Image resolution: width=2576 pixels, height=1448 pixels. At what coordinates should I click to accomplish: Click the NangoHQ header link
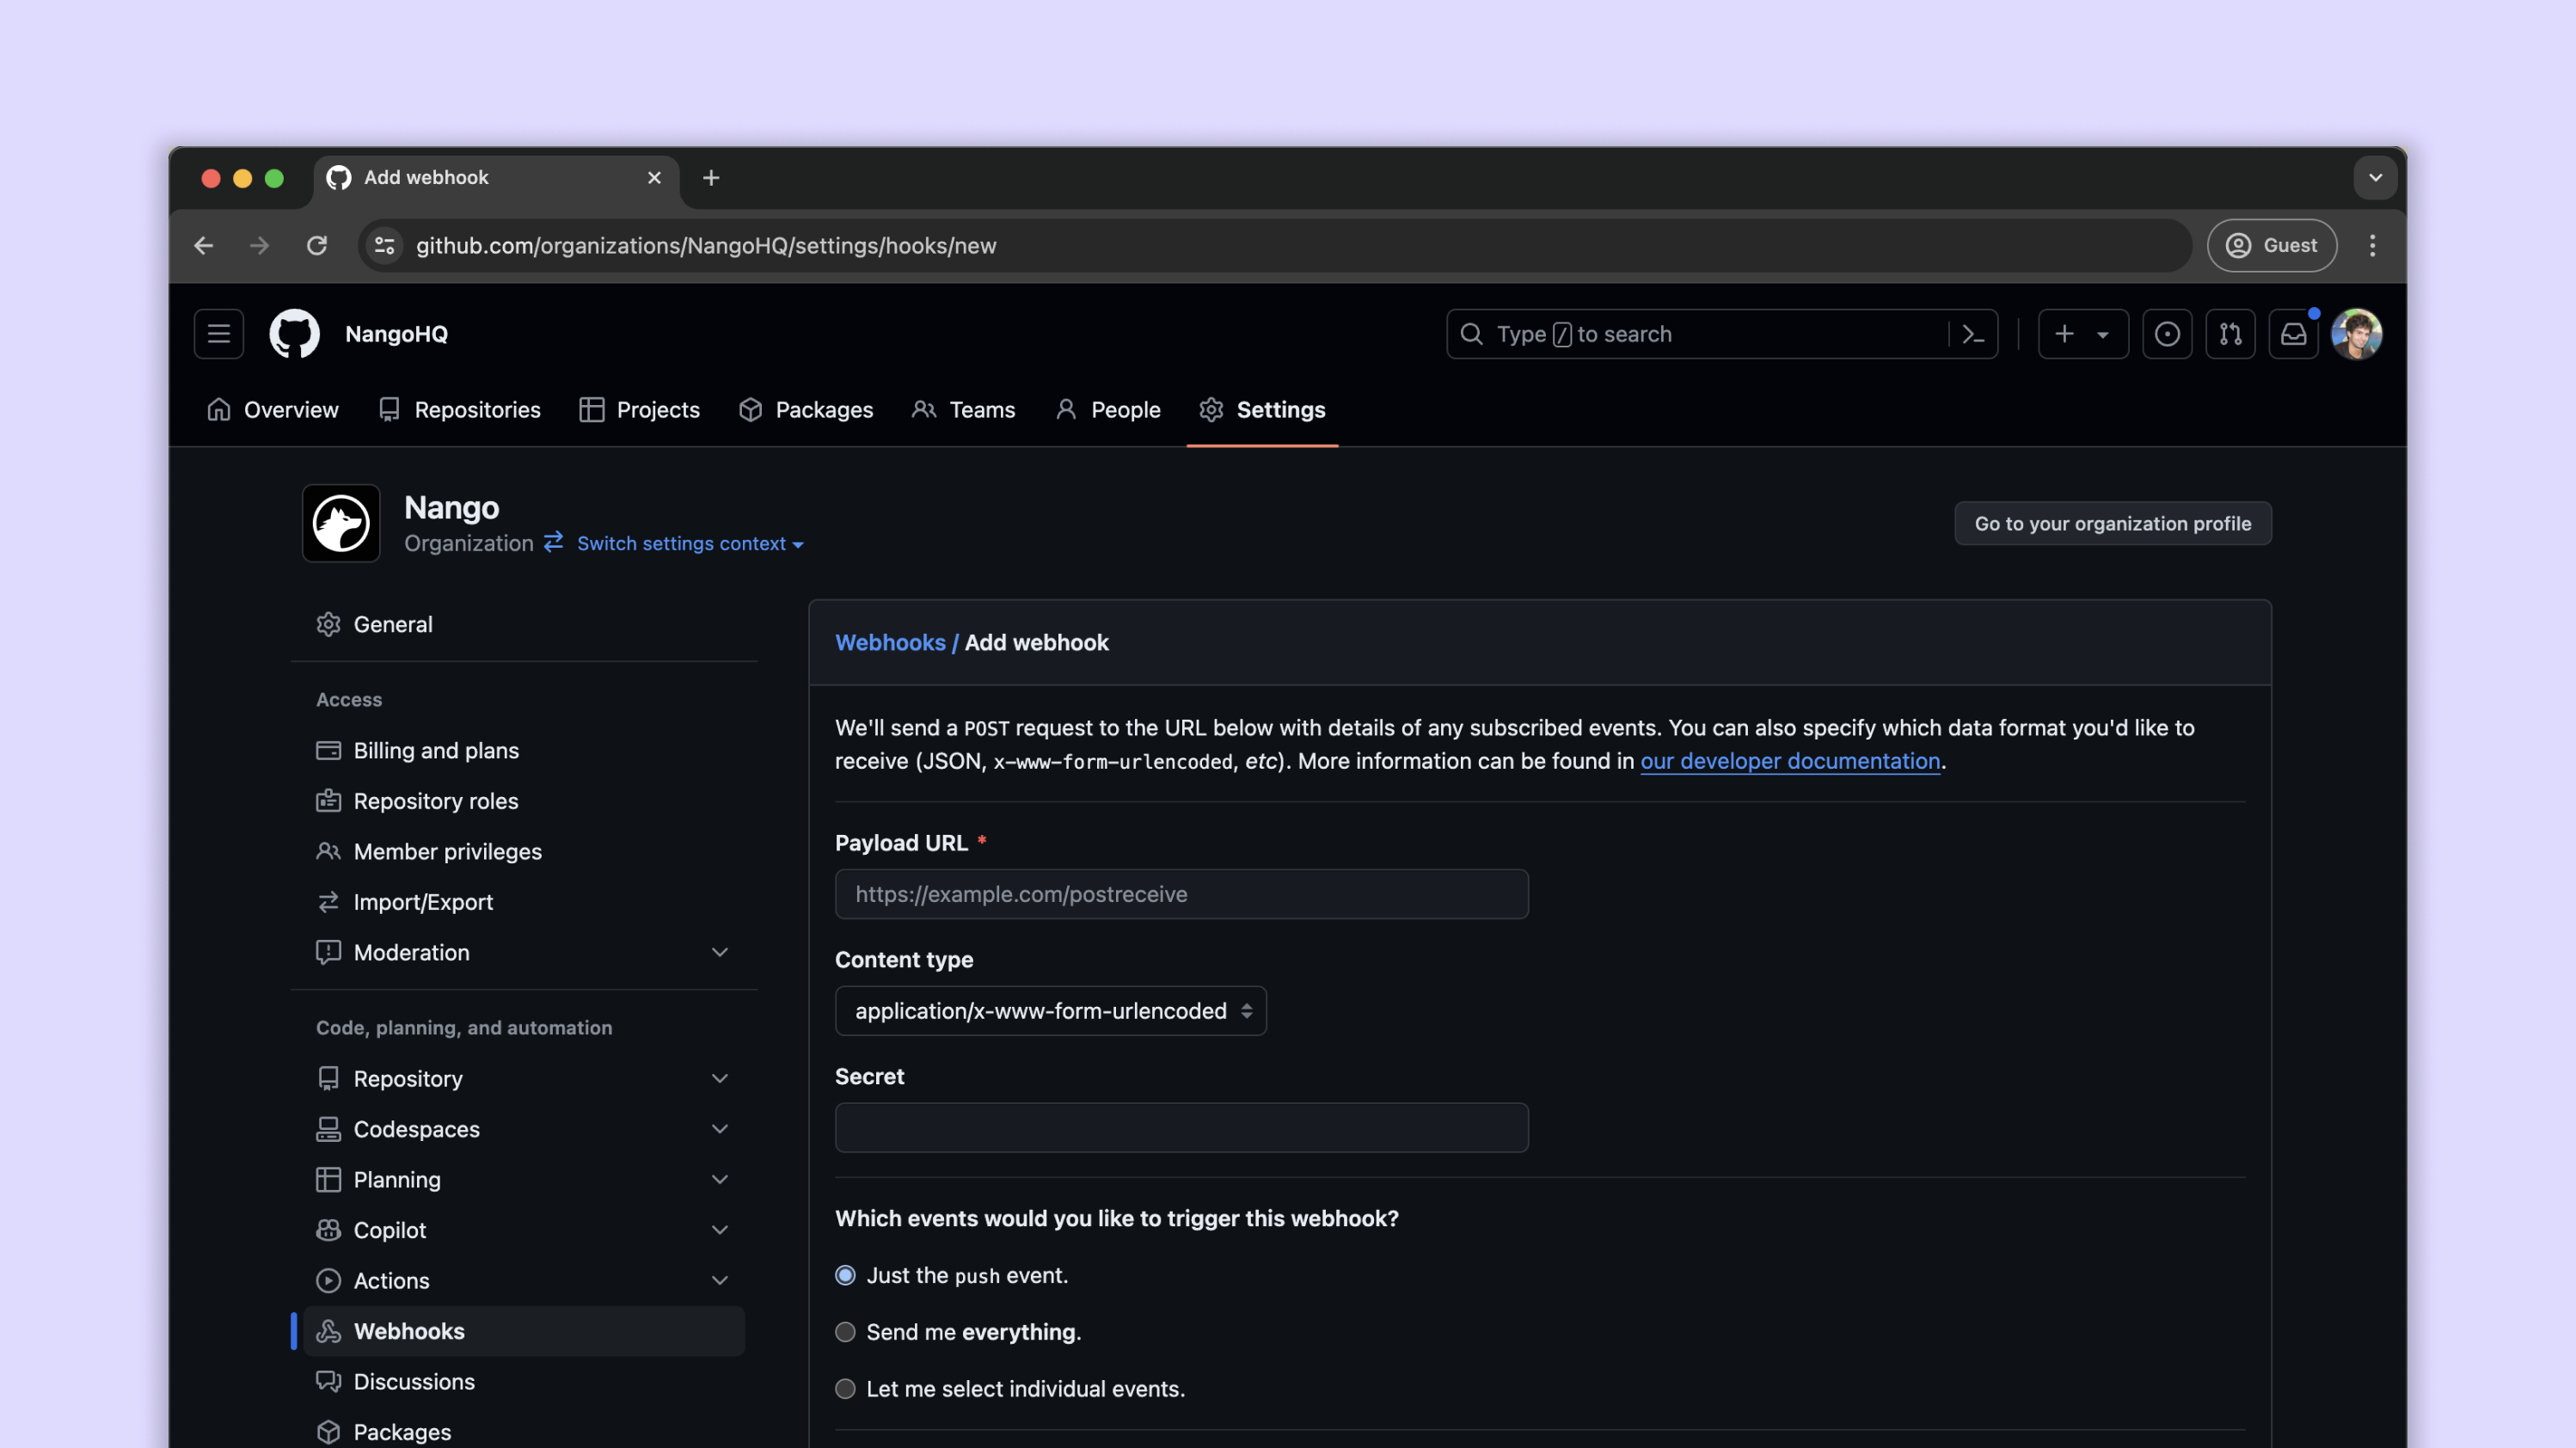(x=396, y=334)
